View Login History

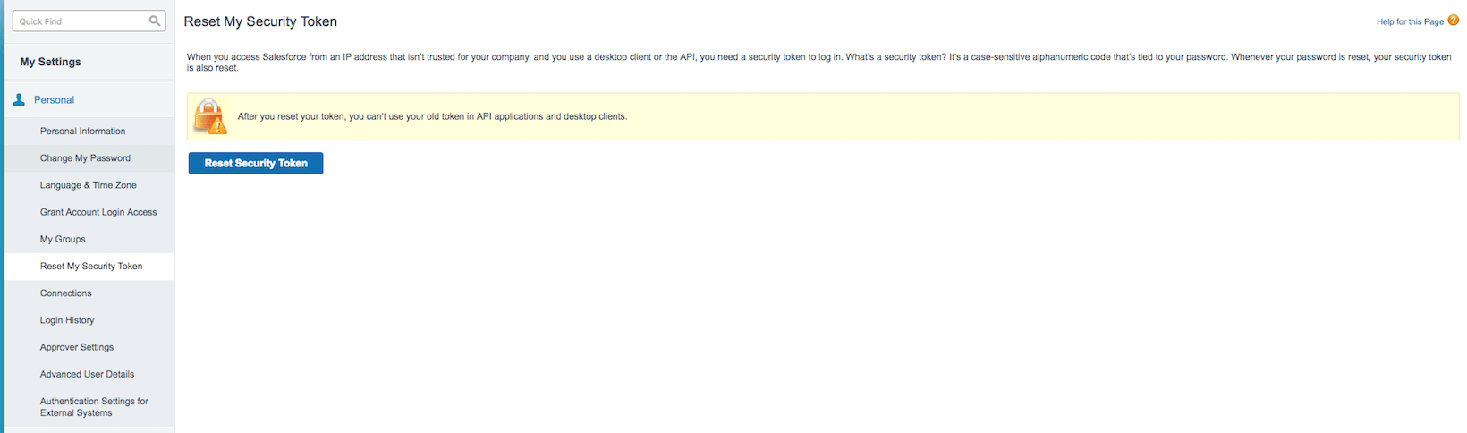pyautogui.click(x=67, y=320)
